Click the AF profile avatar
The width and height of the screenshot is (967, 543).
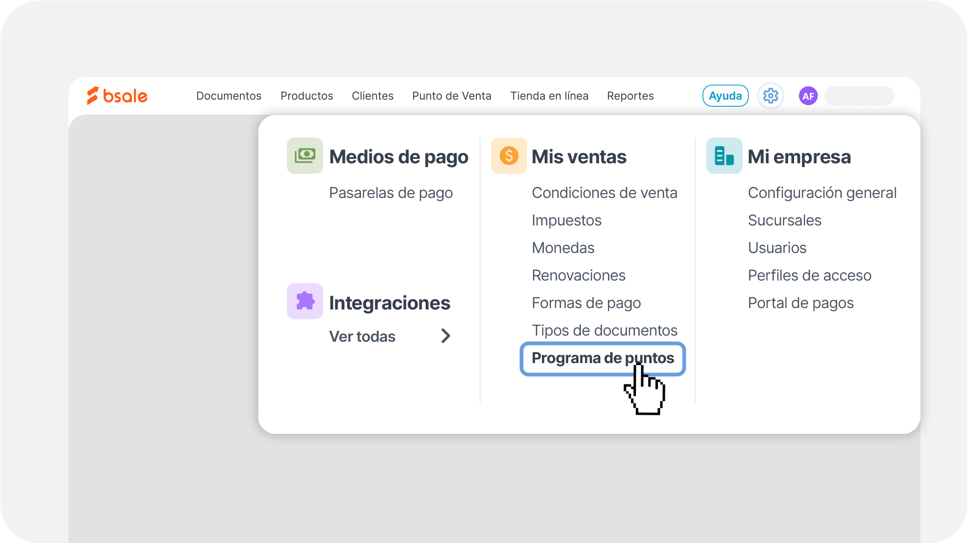pyautogui.click(x=808, y=95)
